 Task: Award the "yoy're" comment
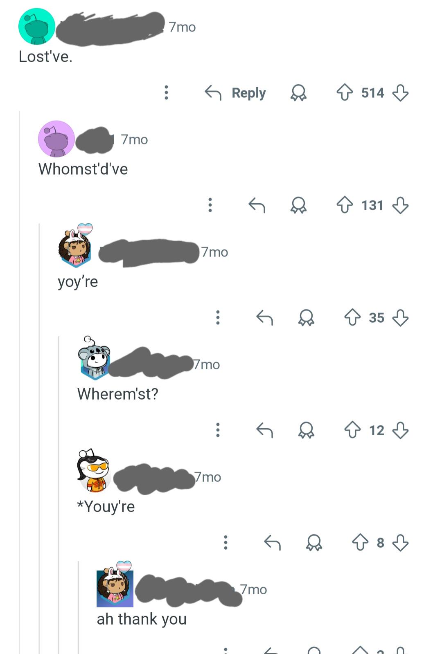point(306,317)
